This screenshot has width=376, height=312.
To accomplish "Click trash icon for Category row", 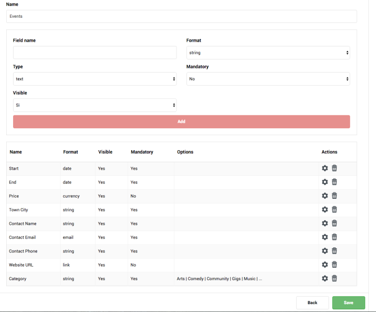I will [x=334, y=279].
